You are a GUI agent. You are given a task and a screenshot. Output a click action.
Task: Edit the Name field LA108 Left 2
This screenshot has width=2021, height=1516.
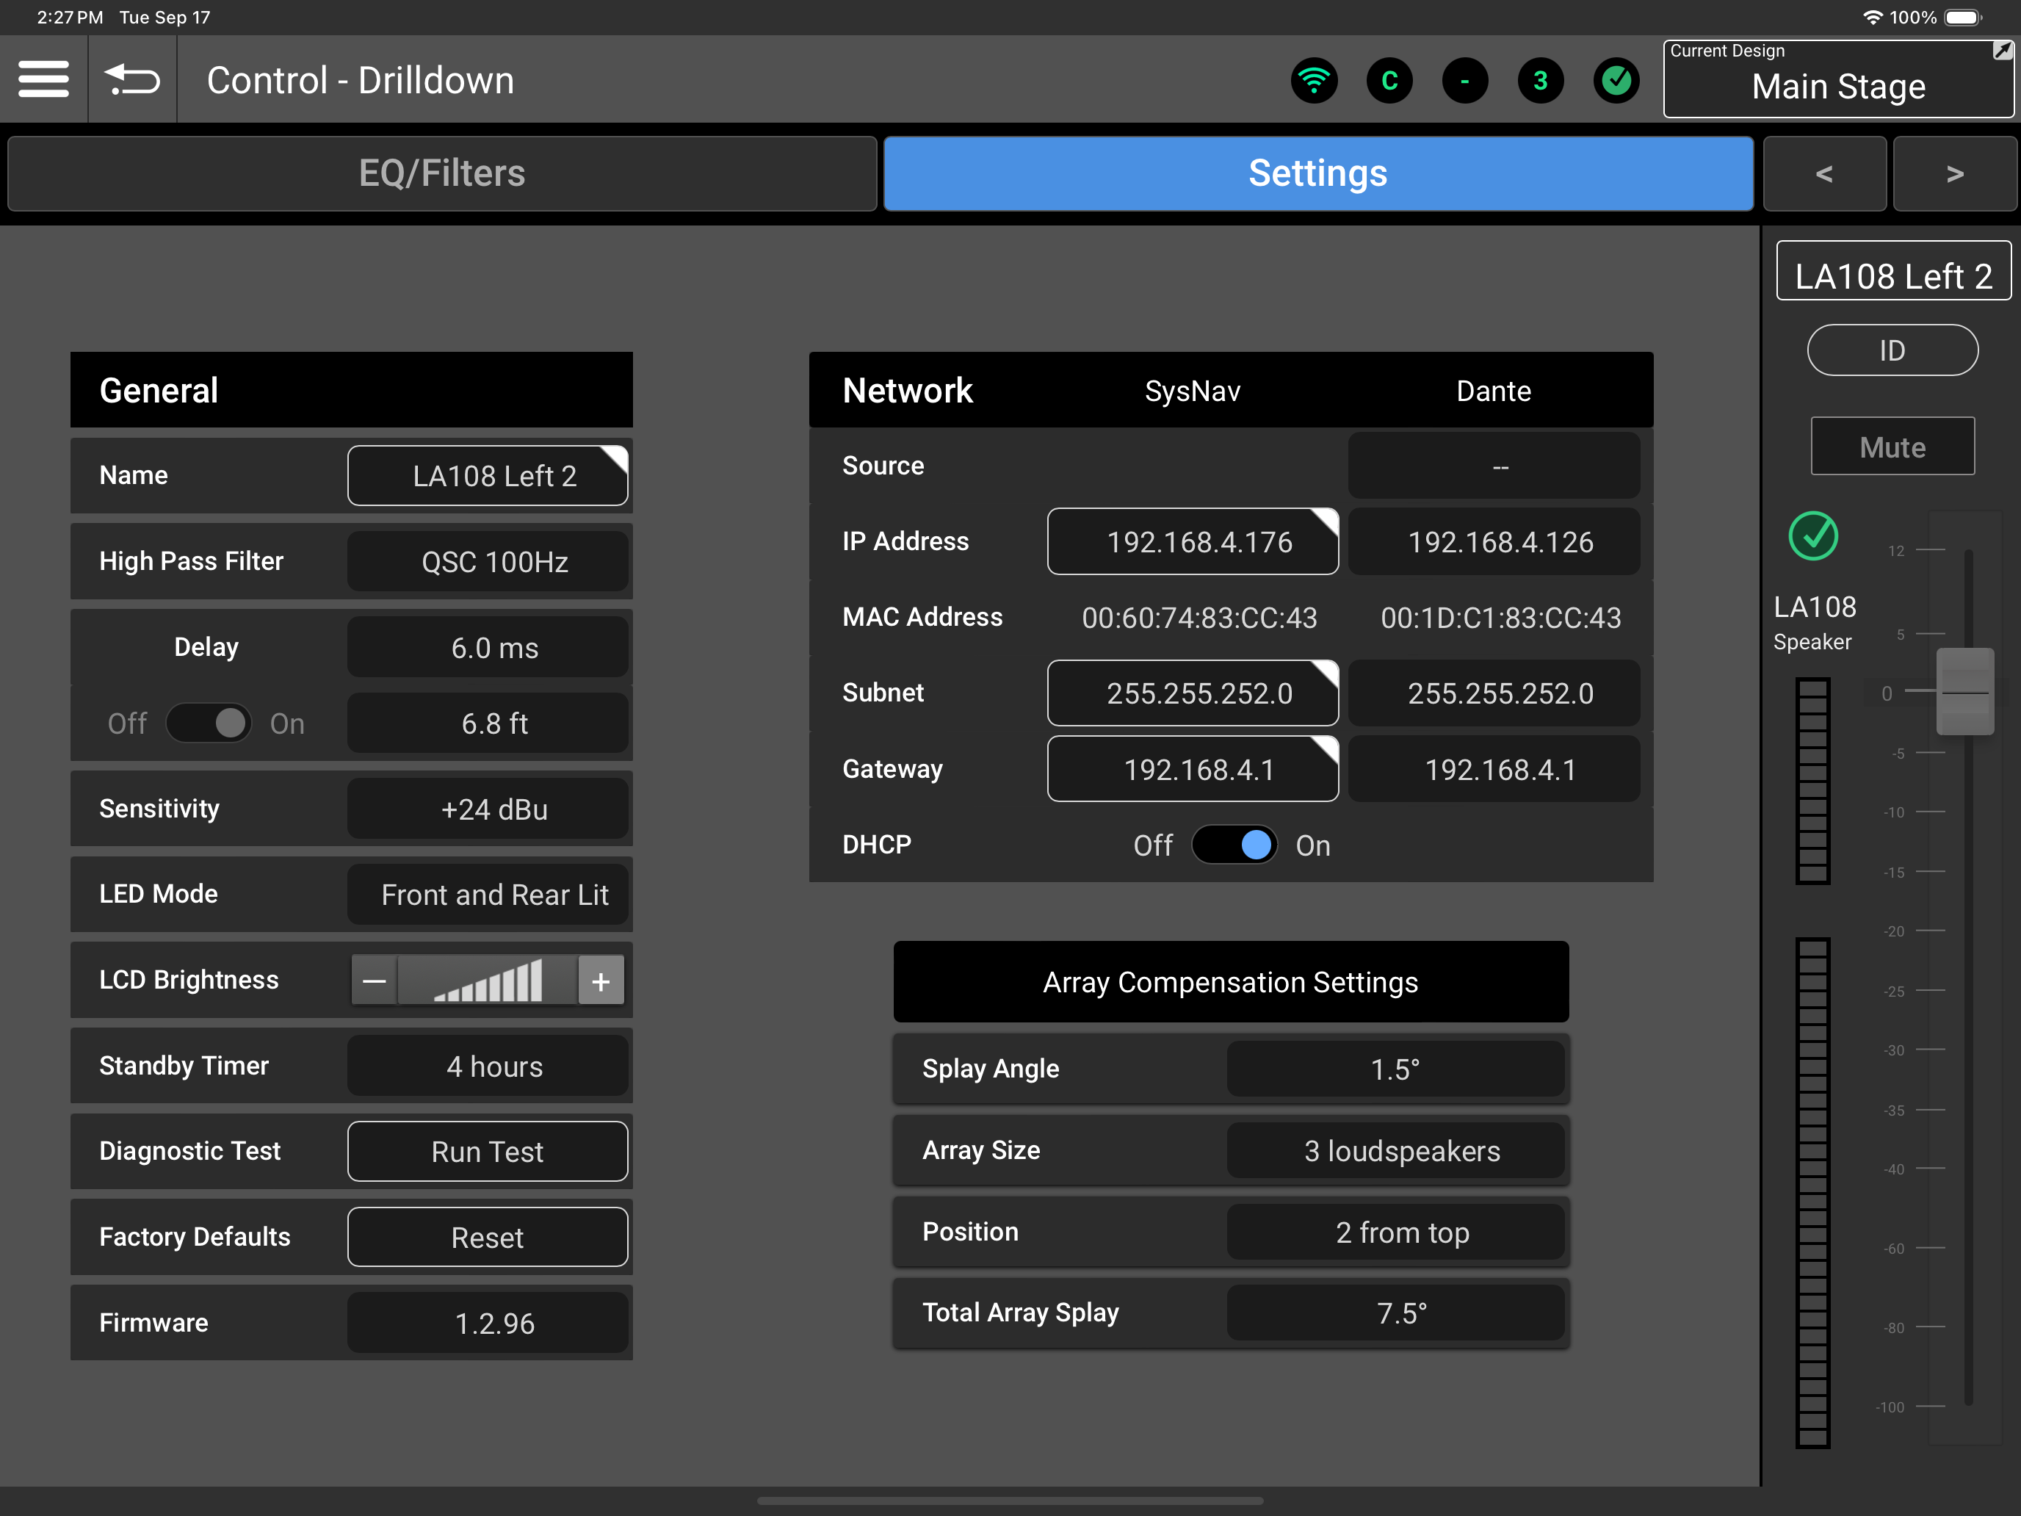487,475
